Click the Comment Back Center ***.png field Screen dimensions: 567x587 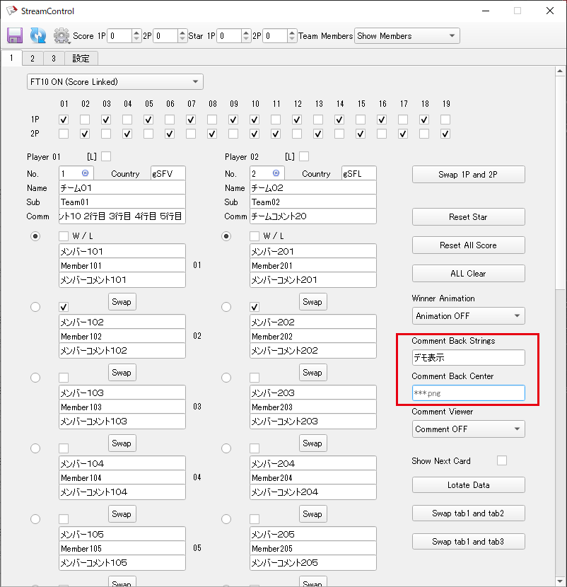coord(468,393)
